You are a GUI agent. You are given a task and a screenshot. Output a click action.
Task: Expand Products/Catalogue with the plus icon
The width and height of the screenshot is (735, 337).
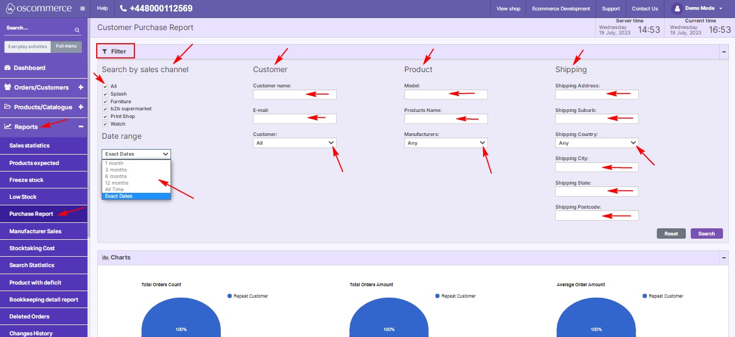[81, 107]
